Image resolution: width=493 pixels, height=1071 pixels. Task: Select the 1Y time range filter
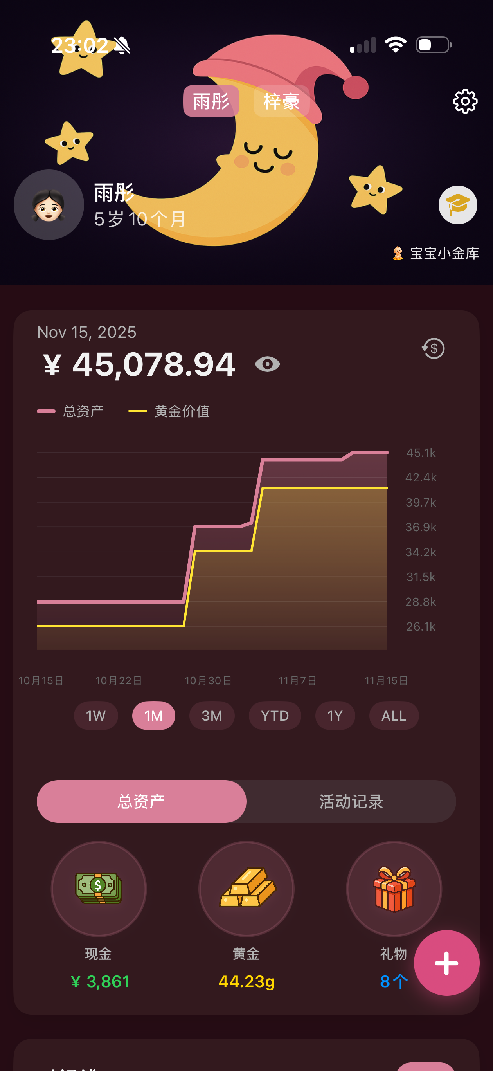[x=335, y=716]
